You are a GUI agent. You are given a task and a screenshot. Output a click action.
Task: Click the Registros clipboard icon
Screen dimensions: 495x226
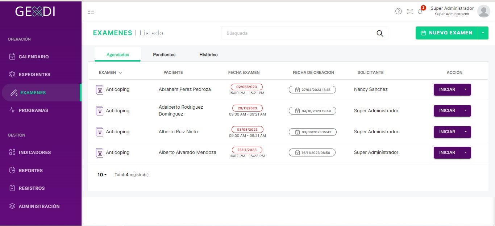[12, 188]
